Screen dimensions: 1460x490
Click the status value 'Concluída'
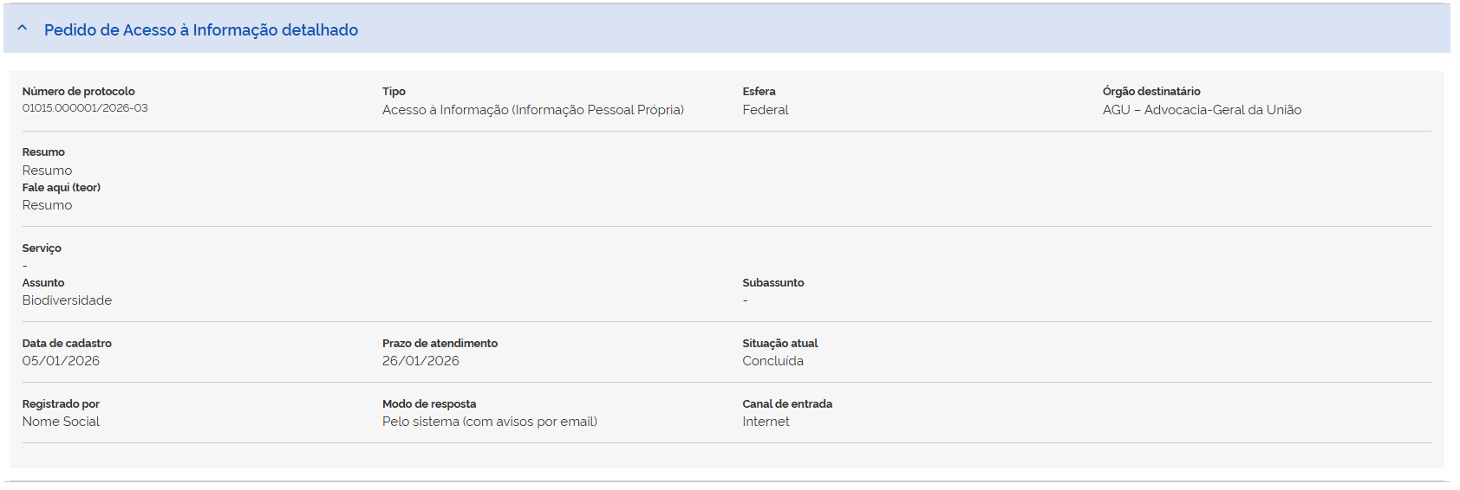pos(772,361)
